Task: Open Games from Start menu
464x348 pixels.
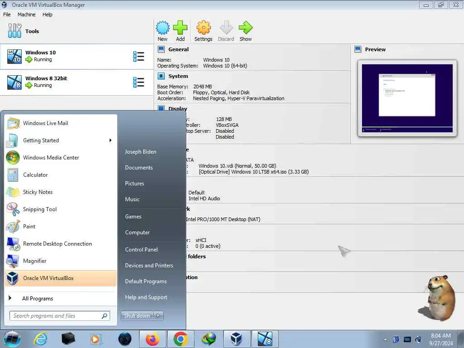Action: pyautogui.click(x=133, y=217)
